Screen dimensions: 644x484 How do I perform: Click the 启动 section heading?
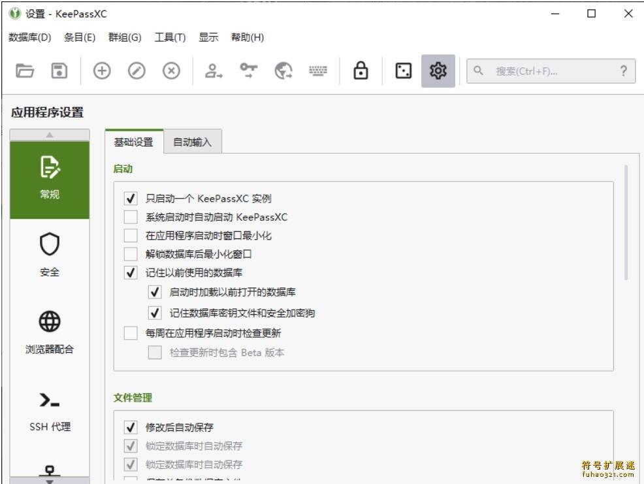tap(123, 169)
